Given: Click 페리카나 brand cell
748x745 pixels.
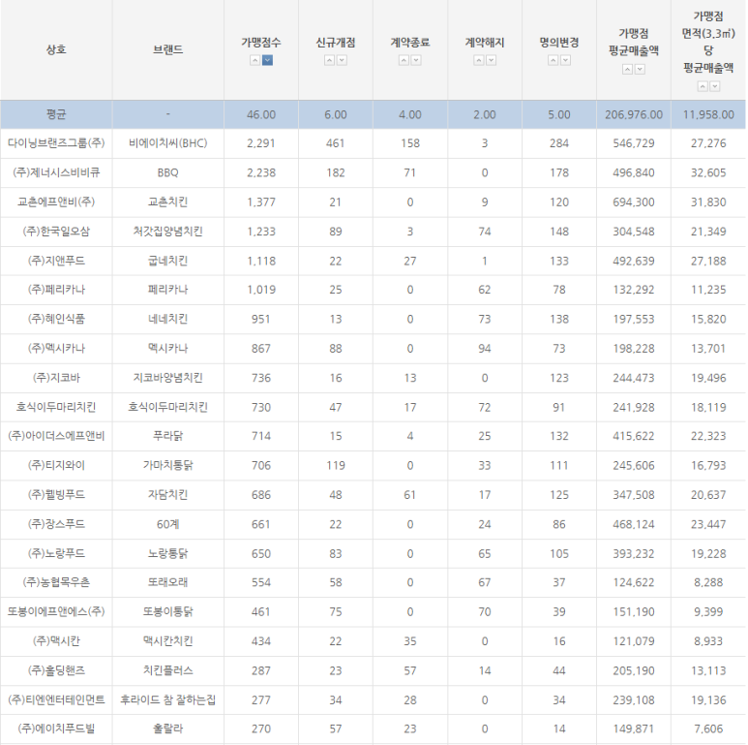Looking at the screenshot, I should [168, 290].
